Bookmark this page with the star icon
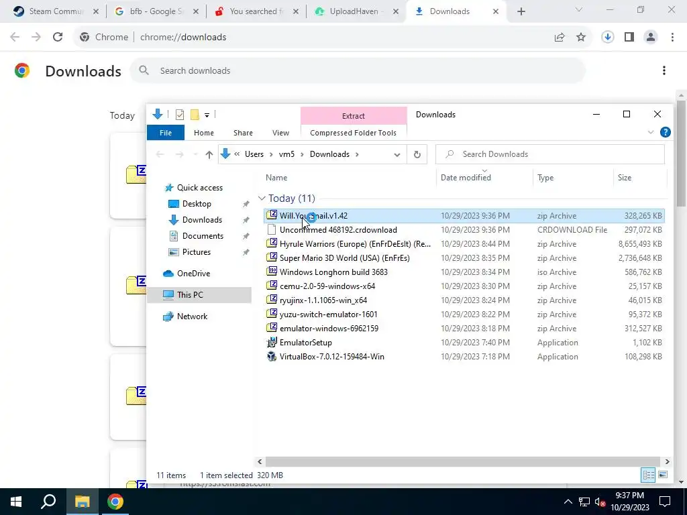 581,38
